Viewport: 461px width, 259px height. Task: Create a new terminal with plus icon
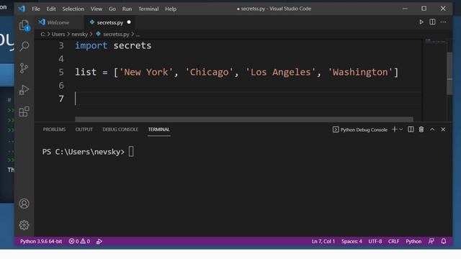[x=395, y=129]
